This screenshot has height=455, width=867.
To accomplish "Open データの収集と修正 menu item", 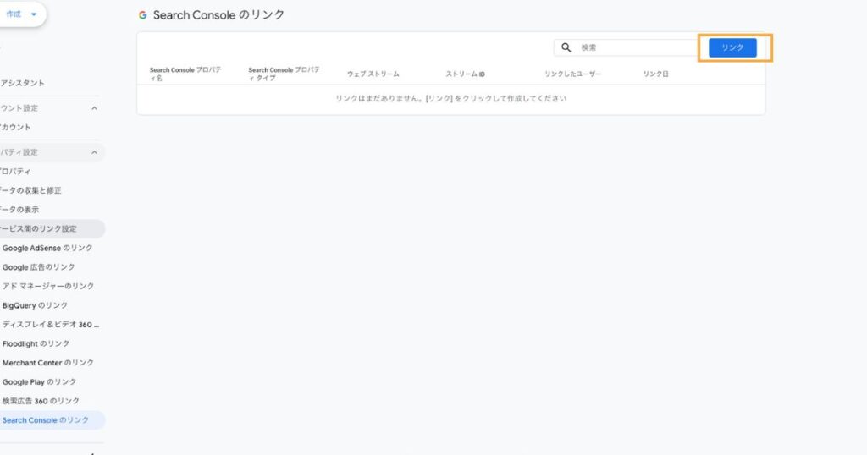I will (31, 190).
